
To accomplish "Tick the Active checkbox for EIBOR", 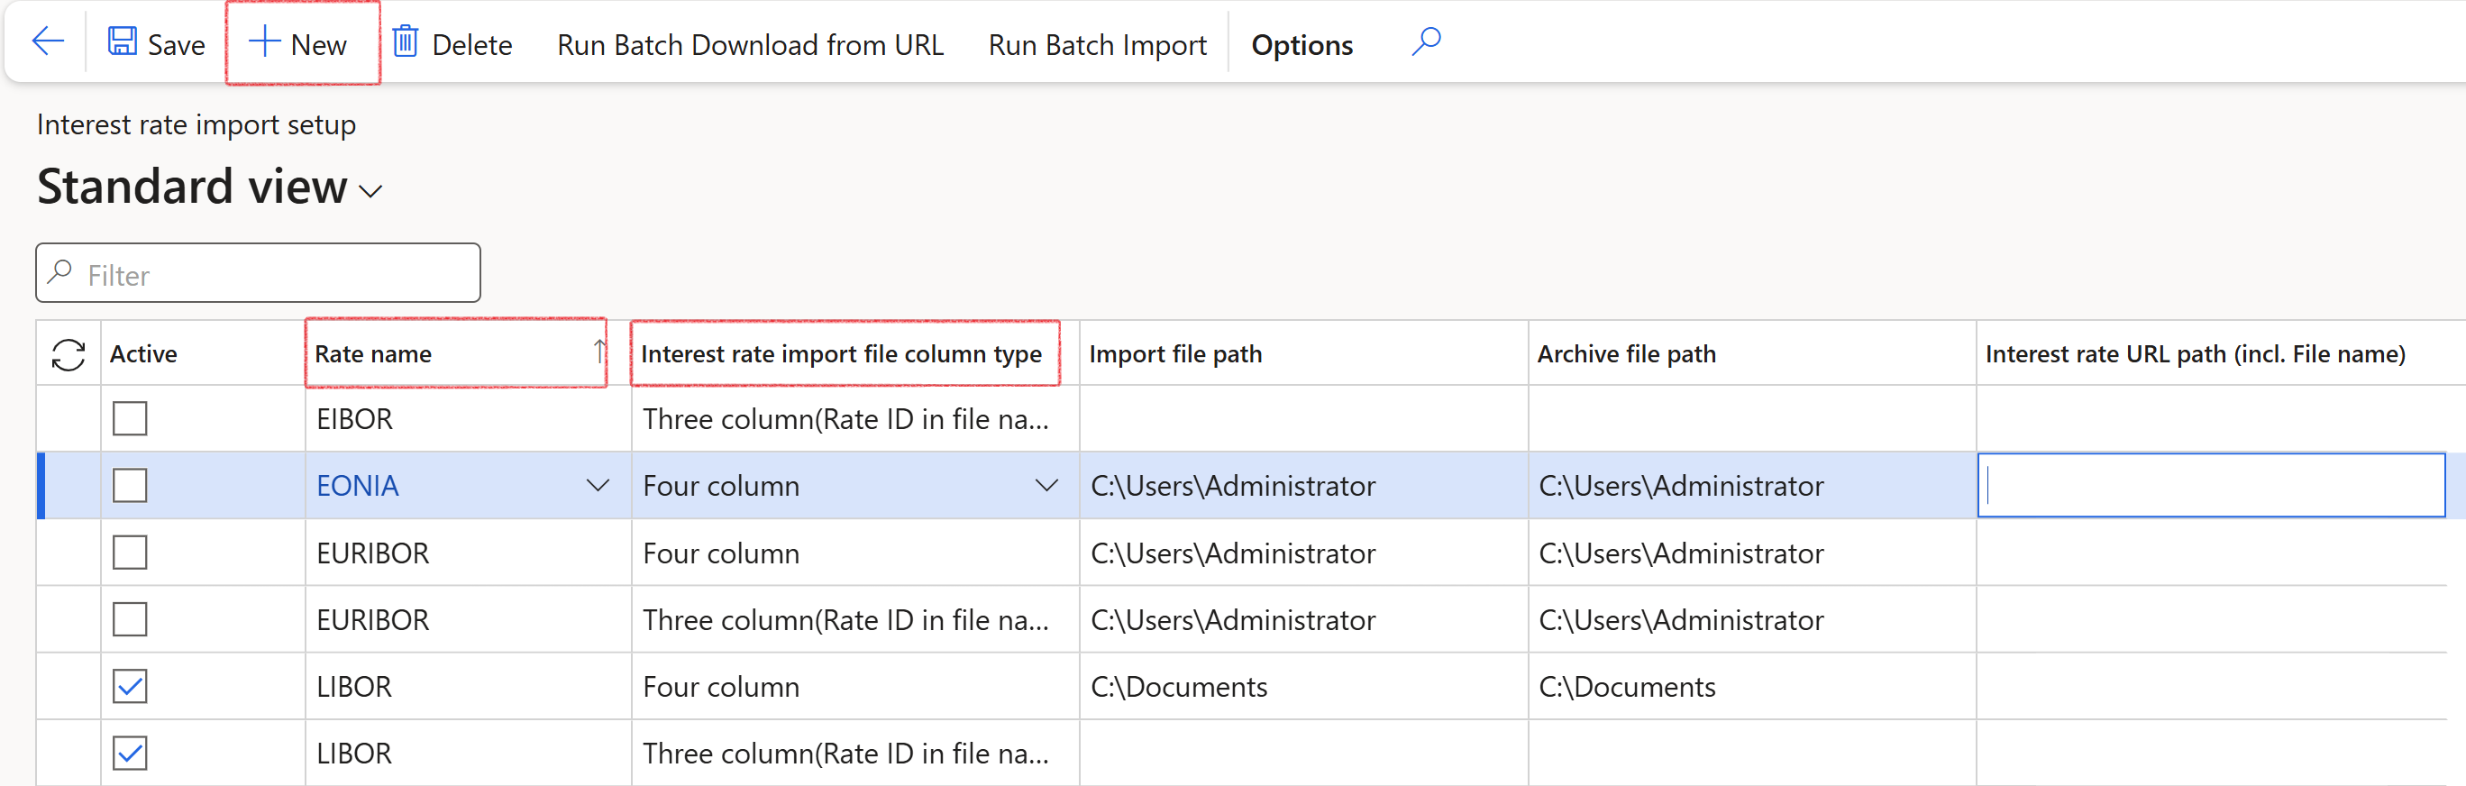I will click(x=130, y=418).
